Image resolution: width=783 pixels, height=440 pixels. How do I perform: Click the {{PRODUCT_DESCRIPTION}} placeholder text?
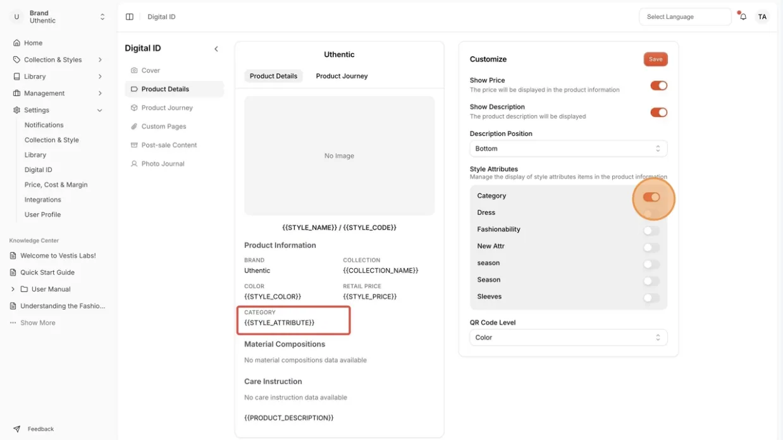click(289, 418)
